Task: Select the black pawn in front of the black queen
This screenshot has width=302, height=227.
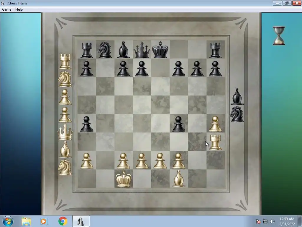Action: coord(142,69)
